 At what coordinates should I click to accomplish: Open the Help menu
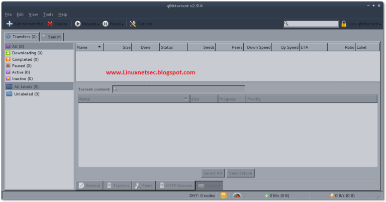click(63, 14)
